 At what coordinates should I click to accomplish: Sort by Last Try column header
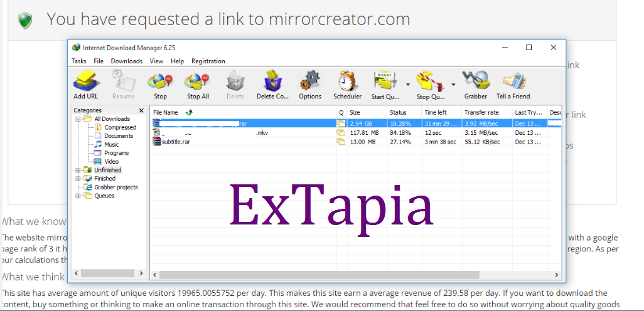530,112
